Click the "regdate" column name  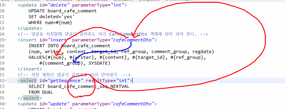click(x=202, y=52)
